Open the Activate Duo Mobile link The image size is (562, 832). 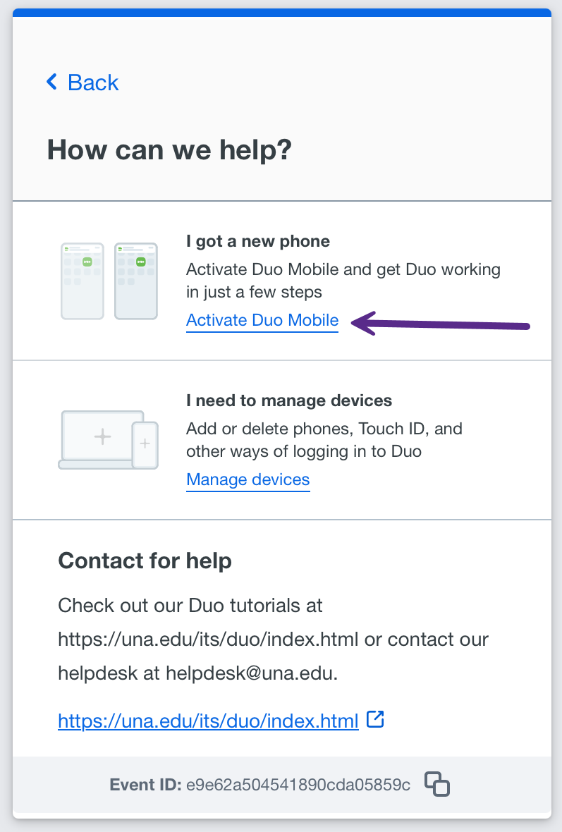click(262, 321)
